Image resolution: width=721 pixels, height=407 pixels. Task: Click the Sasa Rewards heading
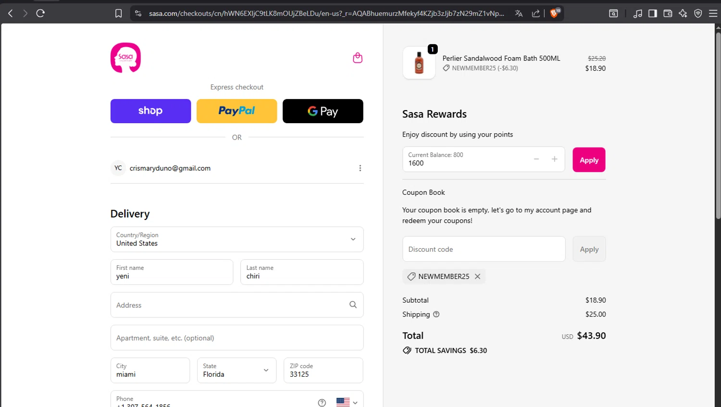pyautogui.click(x=435, y=114)
